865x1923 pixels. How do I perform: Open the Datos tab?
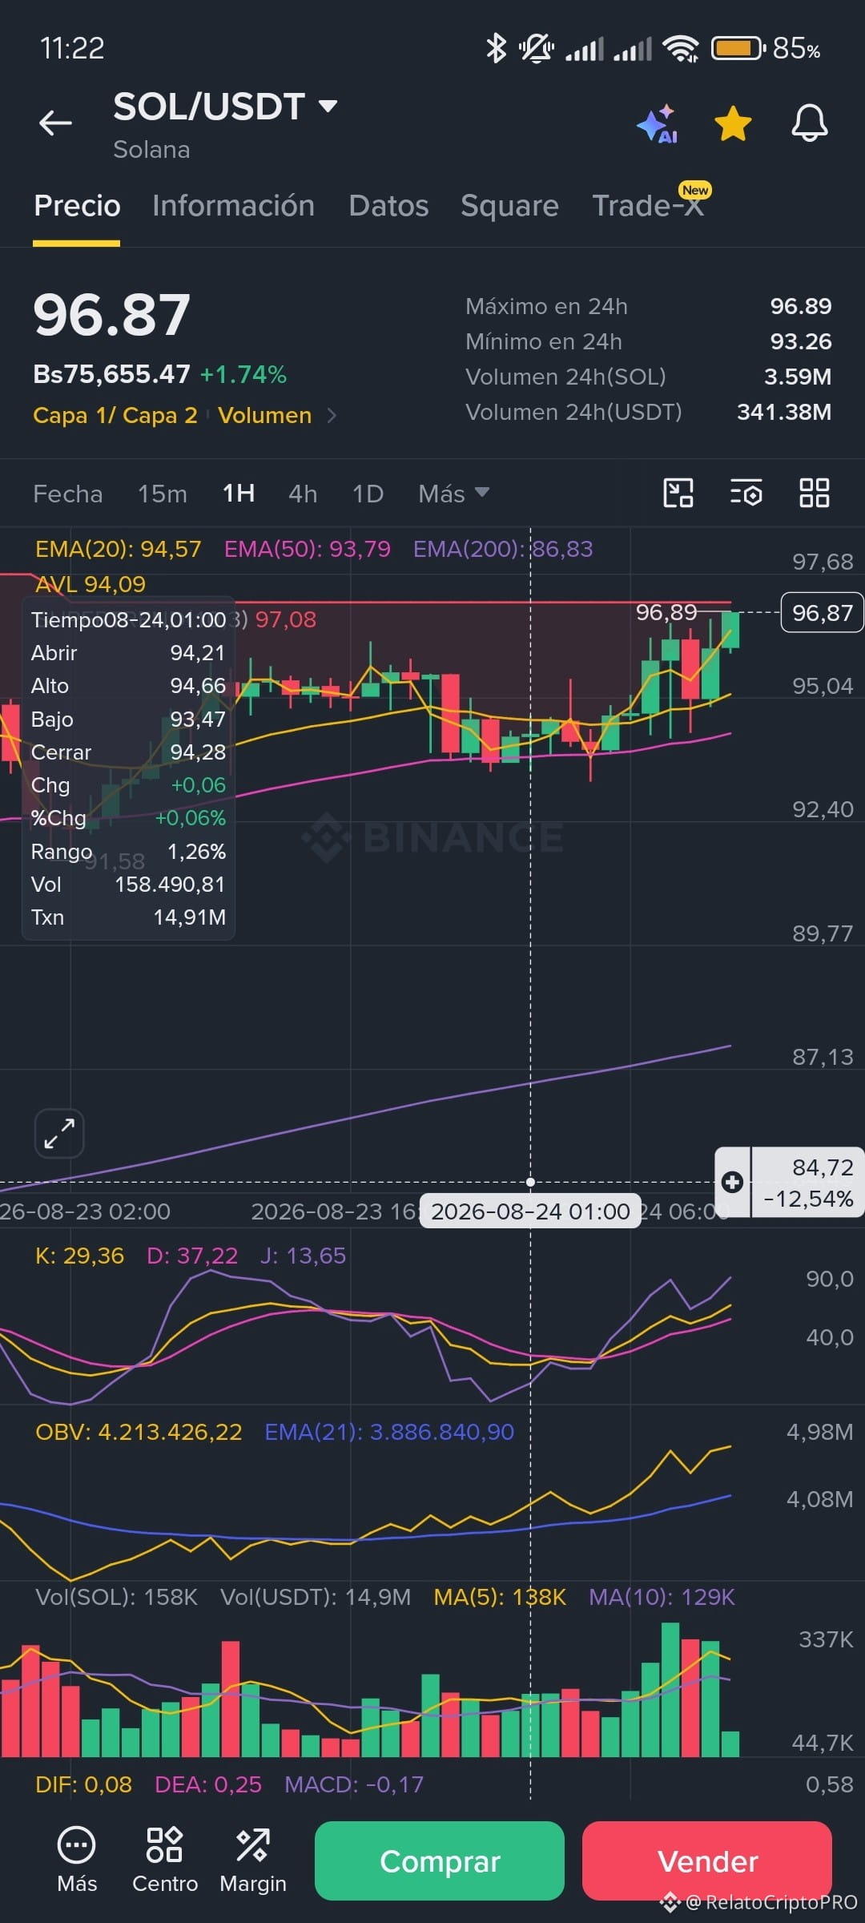tap(388, 206)
